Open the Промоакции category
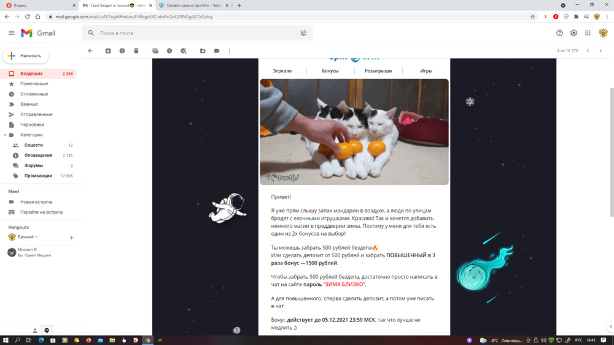Viewport: 614px width, 345px height. 38,176
